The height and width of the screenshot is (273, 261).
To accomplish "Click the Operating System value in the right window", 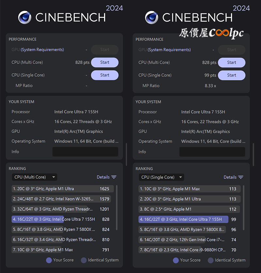I will click(x=213, y=141).
